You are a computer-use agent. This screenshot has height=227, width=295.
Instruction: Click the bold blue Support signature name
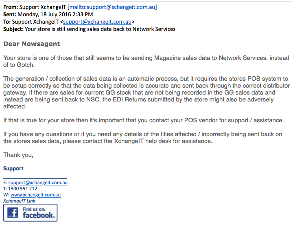point(13,168)
